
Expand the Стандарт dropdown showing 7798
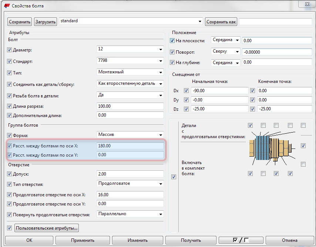130,61
